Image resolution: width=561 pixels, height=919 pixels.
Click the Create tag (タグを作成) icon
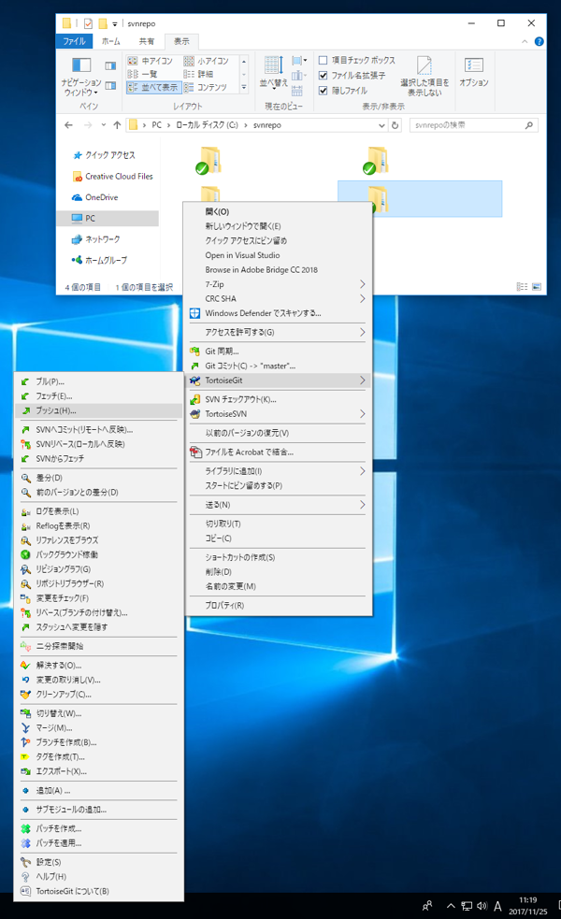[x=25, y=756]
